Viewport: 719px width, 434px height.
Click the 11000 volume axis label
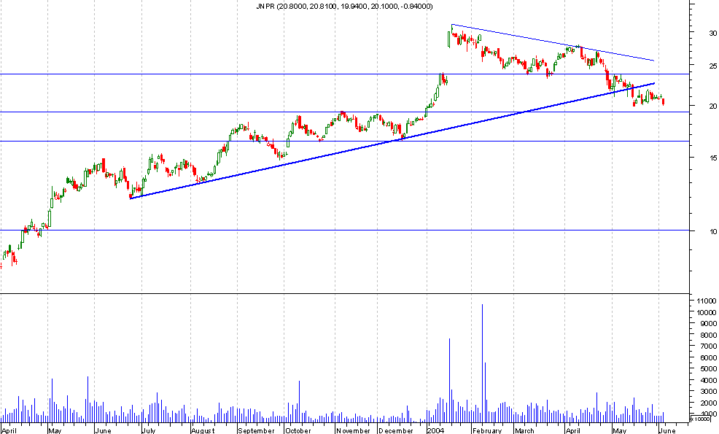(x=707, y=301)
